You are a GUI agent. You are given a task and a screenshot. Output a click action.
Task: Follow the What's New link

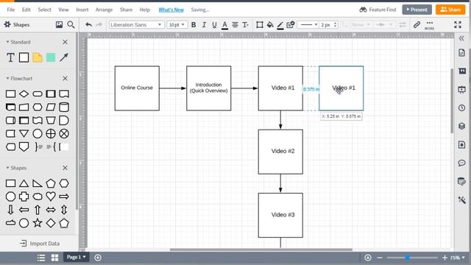[x=171, y=10]
